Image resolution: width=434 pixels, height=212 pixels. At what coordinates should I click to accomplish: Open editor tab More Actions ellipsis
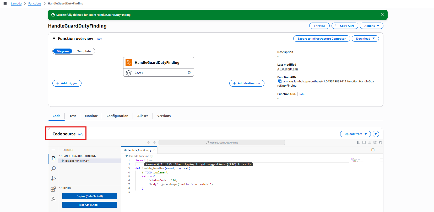tap(378, 150)
